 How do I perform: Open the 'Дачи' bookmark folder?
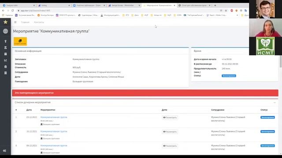pos(135,15)
